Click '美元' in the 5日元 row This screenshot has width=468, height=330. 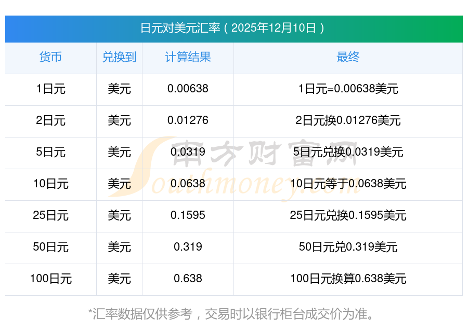[119, 152]
